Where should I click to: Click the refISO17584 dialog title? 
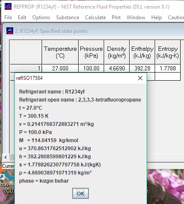(x=29, y=78)
